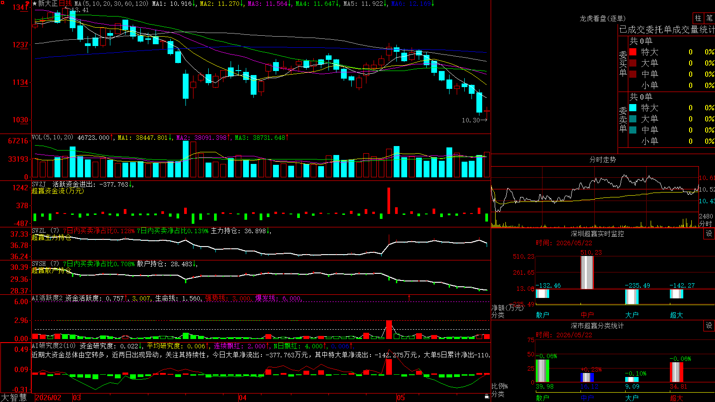
Task: Click the 时间: 2026/05/22 text in 深圳超赢实时监控
Action: 564,243
